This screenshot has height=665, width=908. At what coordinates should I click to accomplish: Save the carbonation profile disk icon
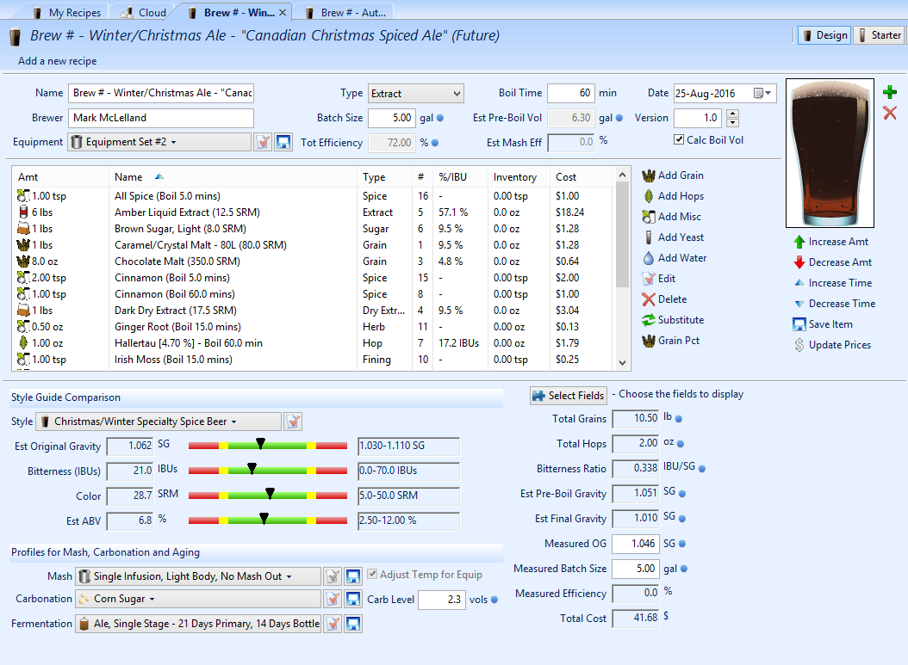click(353, 599)
